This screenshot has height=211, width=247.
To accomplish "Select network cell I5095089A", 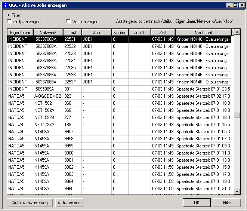I will click(x=48, y=89).
